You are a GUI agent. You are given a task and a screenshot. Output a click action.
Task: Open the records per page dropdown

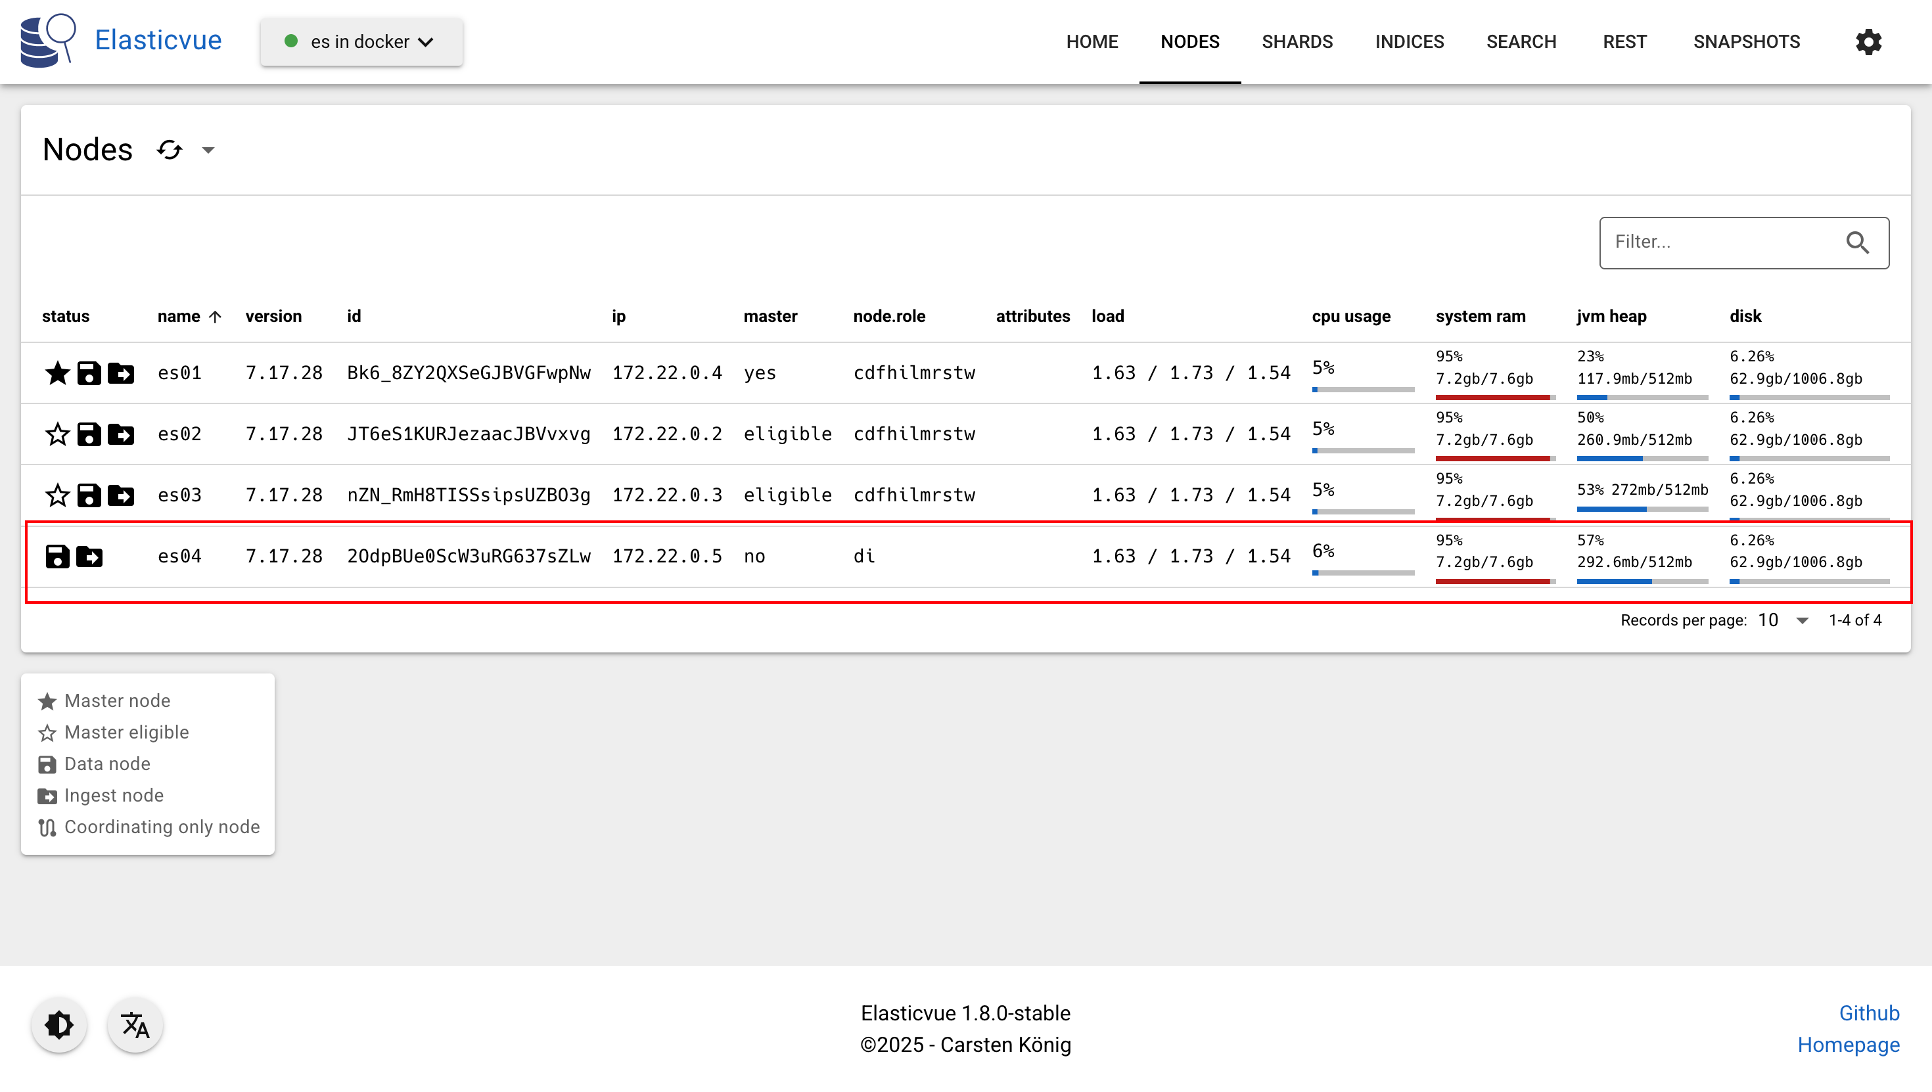pos(1783,620)
